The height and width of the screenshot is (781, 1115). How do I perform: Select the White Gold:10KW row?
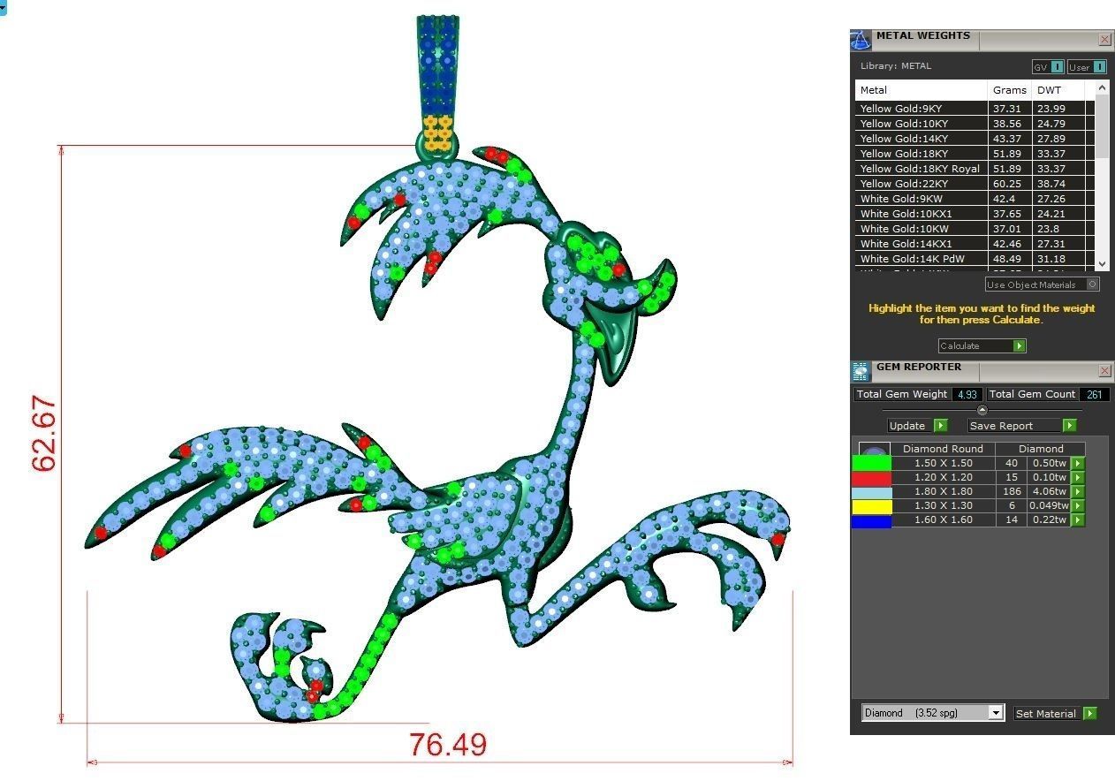(x=975, y=229)
